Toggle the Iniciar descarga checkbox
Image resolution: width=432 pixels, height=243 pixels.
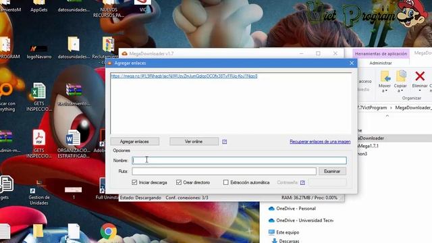pyautogui.click(x=134, y=182)
